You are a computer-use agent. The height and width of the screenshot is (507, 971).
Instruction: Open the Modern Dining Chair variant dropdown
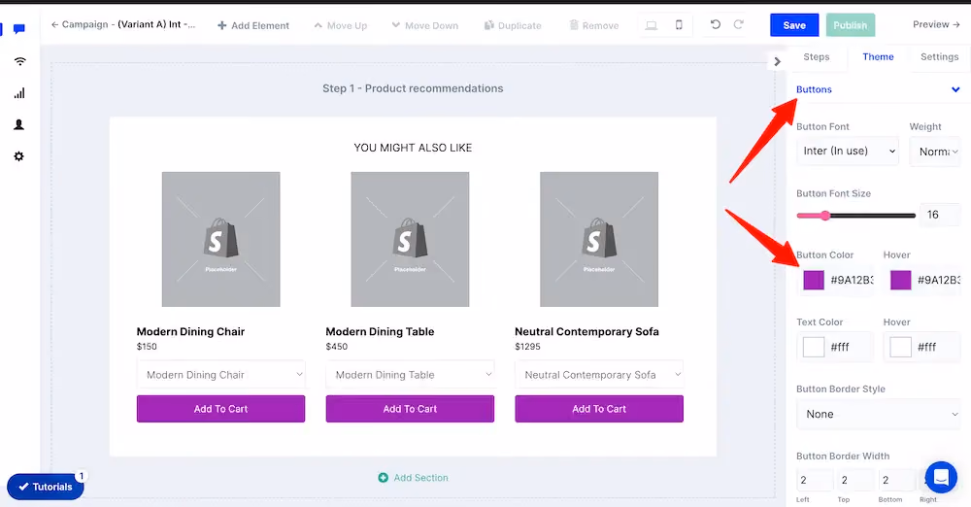221,374
